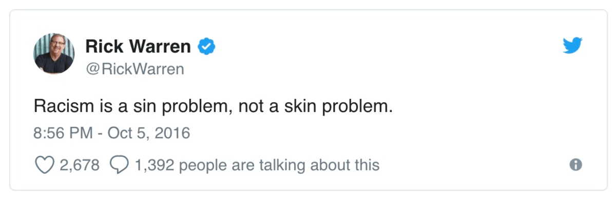Image resolution: width=616 pixels, height=200 pixels.
Task: Click the 8:56 PM timestamp
Action: [62, 134]
